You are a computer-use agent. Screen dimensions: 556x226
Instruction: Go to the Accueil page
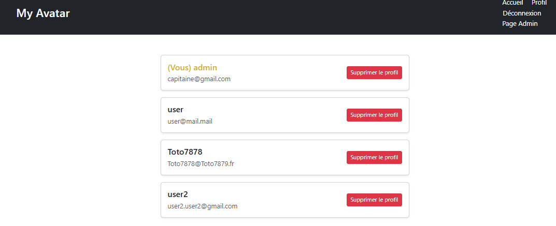[x=512, y=3]
